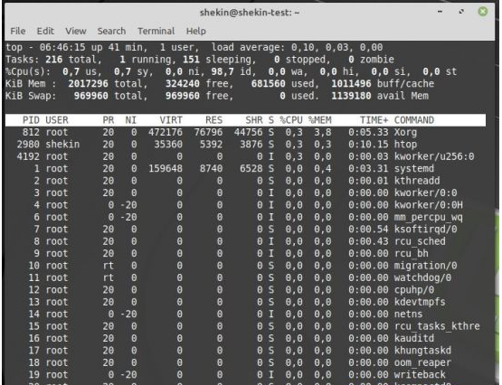The height and width of the screenshot is (385, 502).
Task: Select the systemd process row
Action: click(x=245, y=168)
